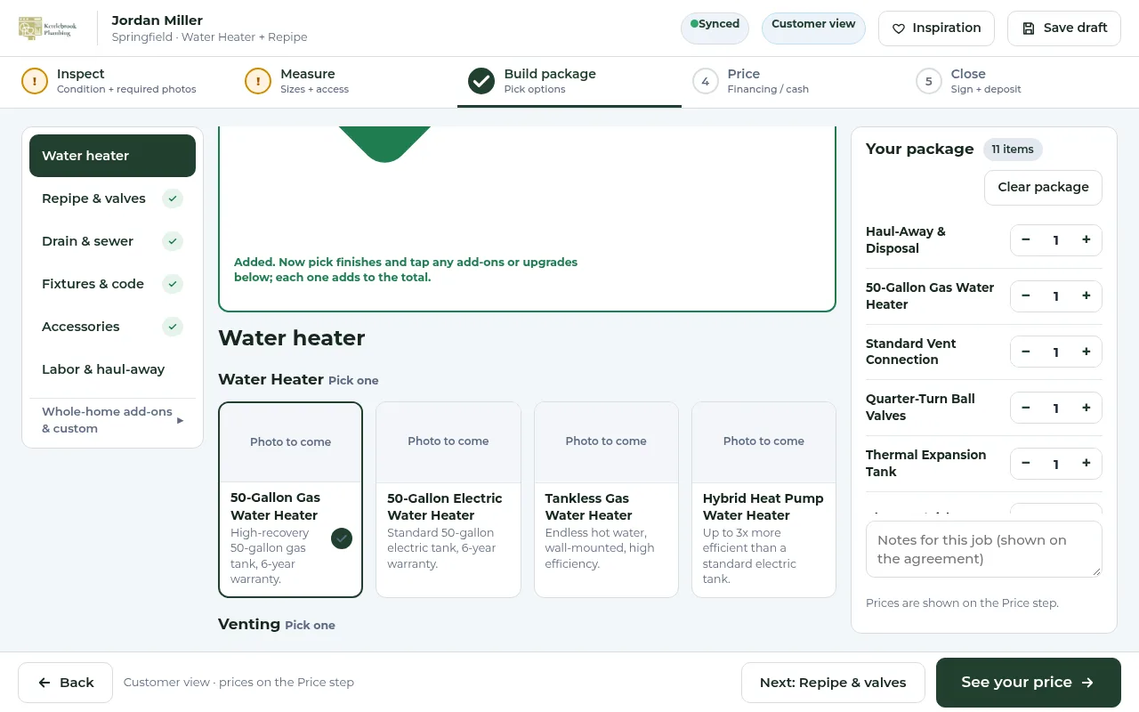The height and width of the screenshot is (712, 1139).
Task: Click the Fixtures & code completed check icon
Action: 173,284
